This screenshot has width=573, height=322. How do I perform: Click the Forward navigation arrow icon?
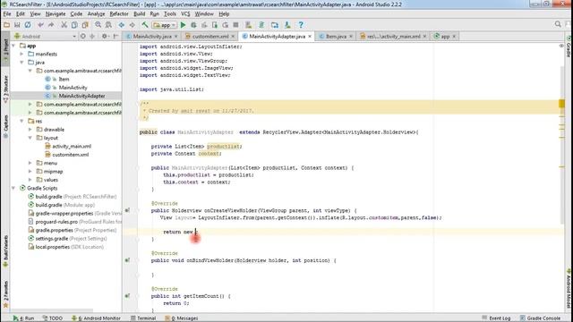point(132,25)
